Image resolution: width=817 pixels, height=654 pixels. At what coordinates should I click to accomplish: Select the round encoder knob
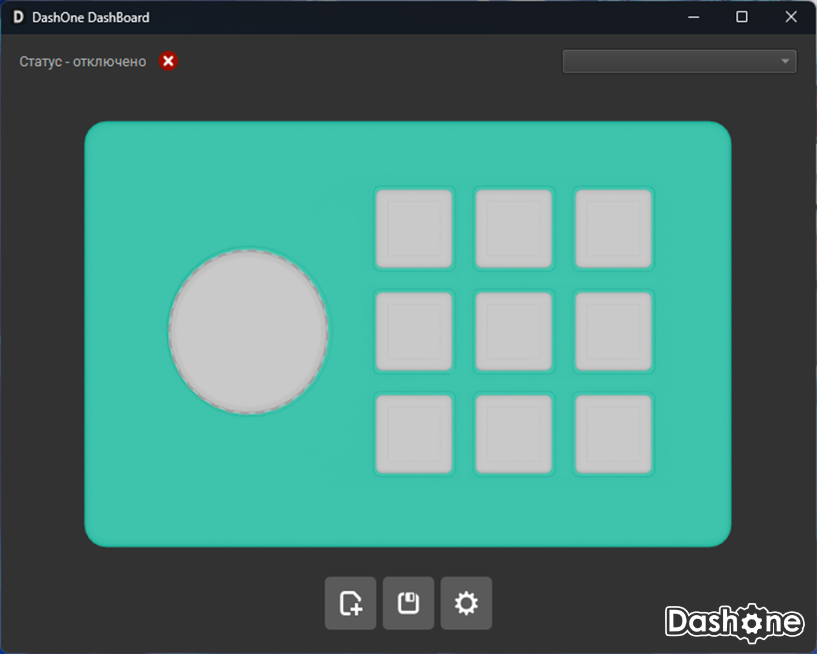[249, 331]
